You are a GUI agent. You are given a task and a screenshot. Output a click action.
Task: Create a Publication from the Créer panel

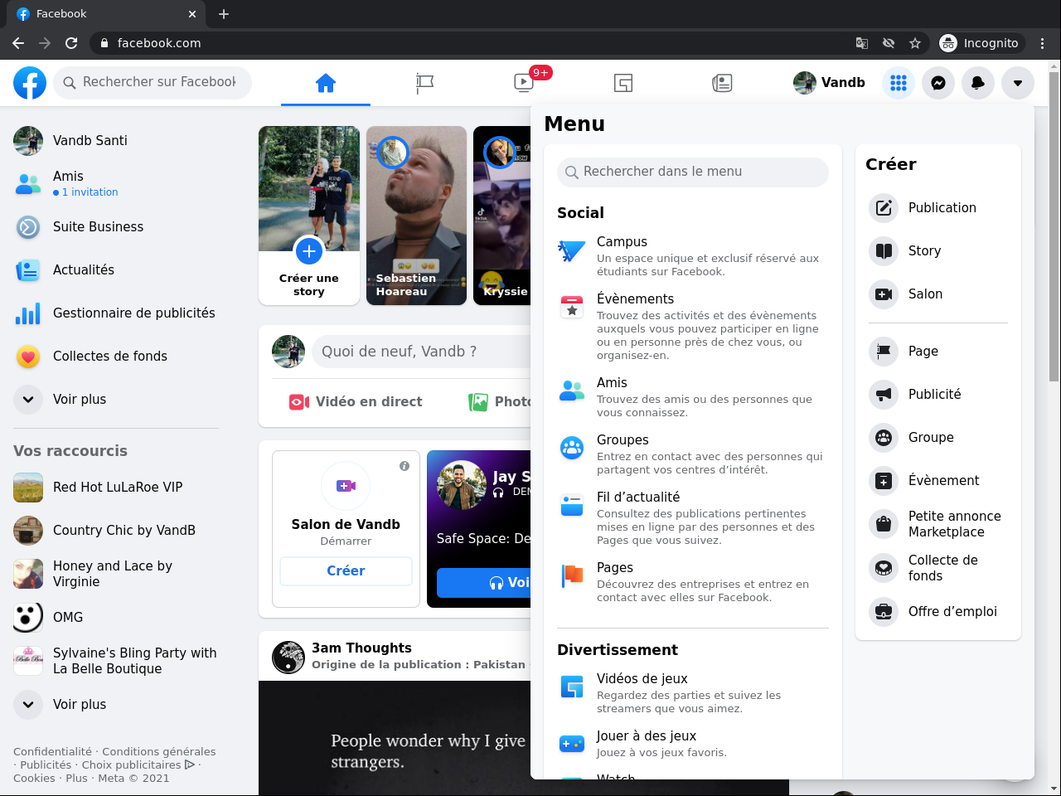coord(938,207)
